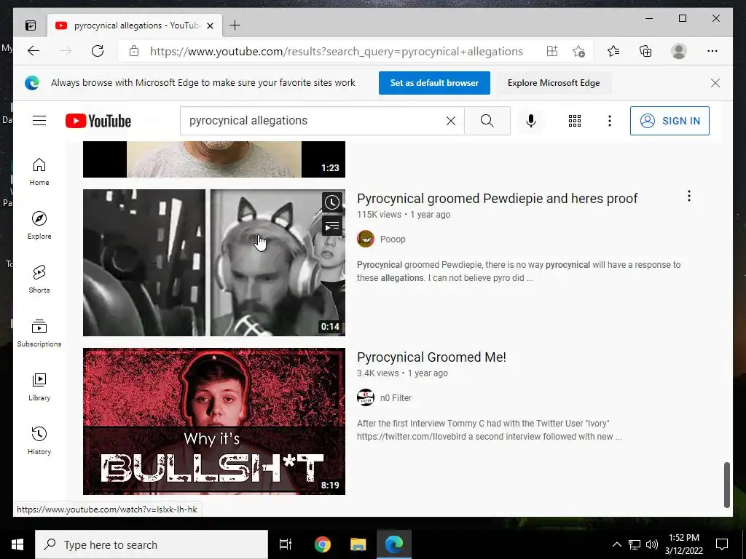Open Task View on taskbar
The width and height of the screenshot is (746, 559).
(286, 544)
